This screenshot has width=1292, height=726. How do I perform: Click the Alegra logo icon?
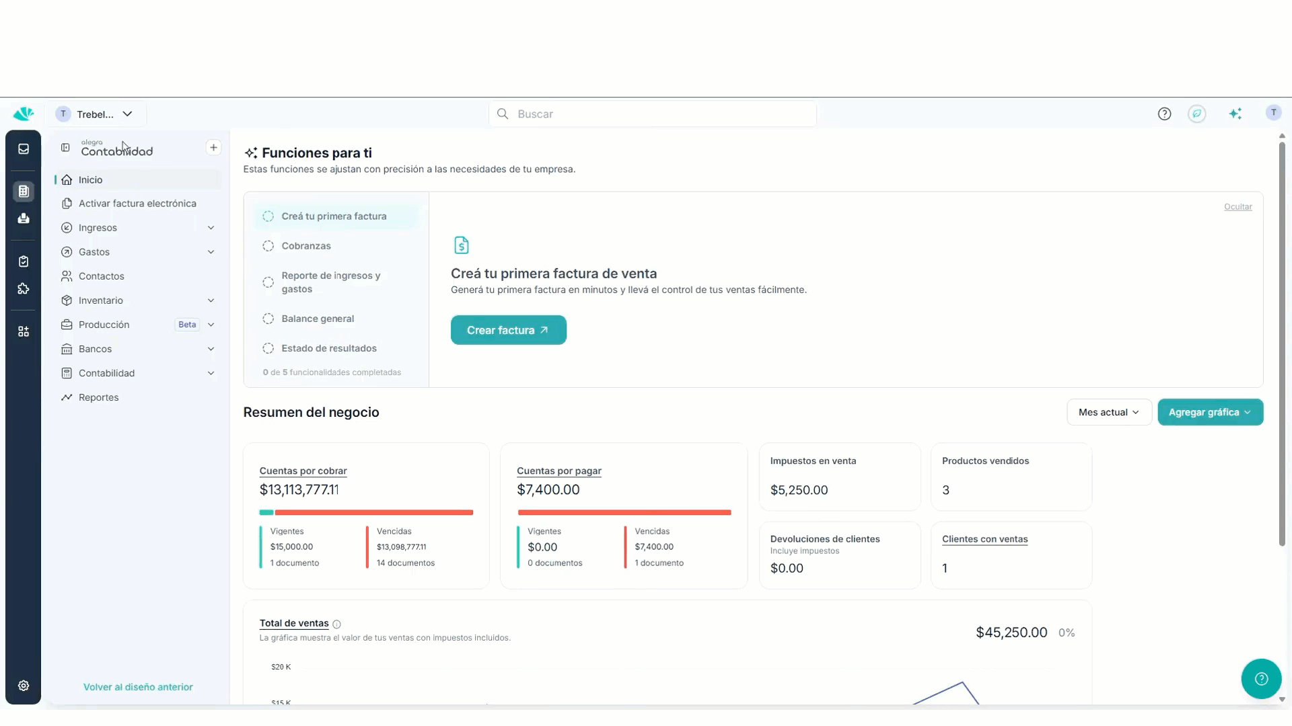[24, 114]
